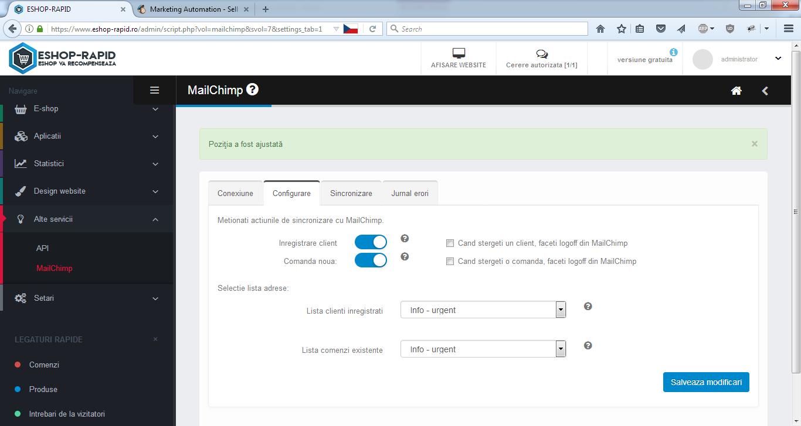Toggle sidebar with hamburger menu icon
Screen dimensions: 801x426
(x=155, y=90)
